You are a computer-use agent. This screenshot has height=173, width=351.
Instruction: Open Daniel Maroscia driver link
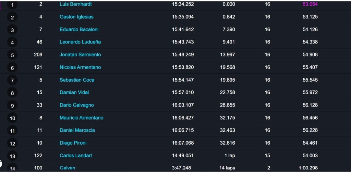click(77, 130)
